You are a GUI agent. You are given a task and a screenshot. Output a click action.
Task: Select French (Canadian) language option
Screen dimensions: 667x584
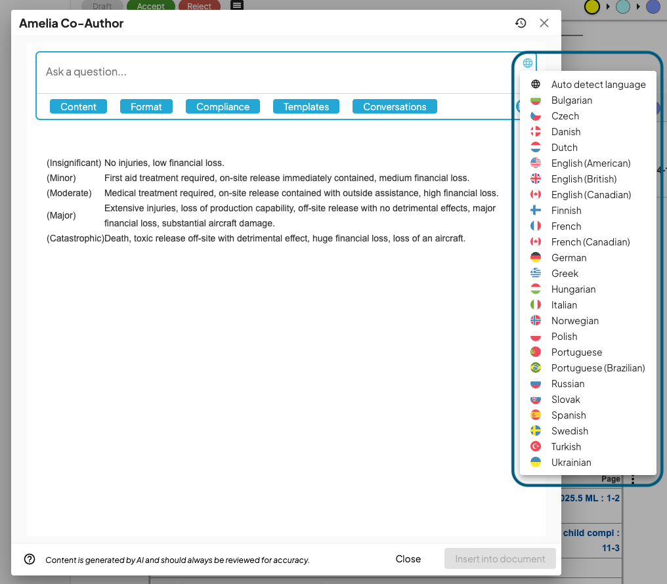[588, 242]
